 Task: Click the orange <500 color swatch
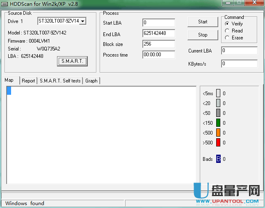[x=218, y=133]
